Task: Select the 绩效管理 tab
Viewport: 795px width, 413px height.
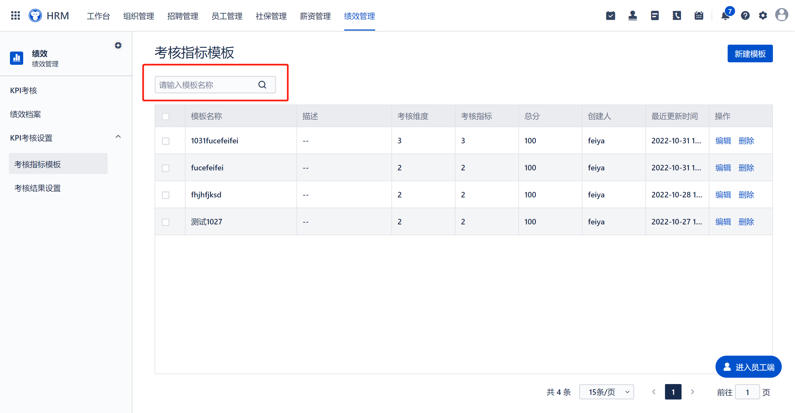Action: [x=359, y=16]
